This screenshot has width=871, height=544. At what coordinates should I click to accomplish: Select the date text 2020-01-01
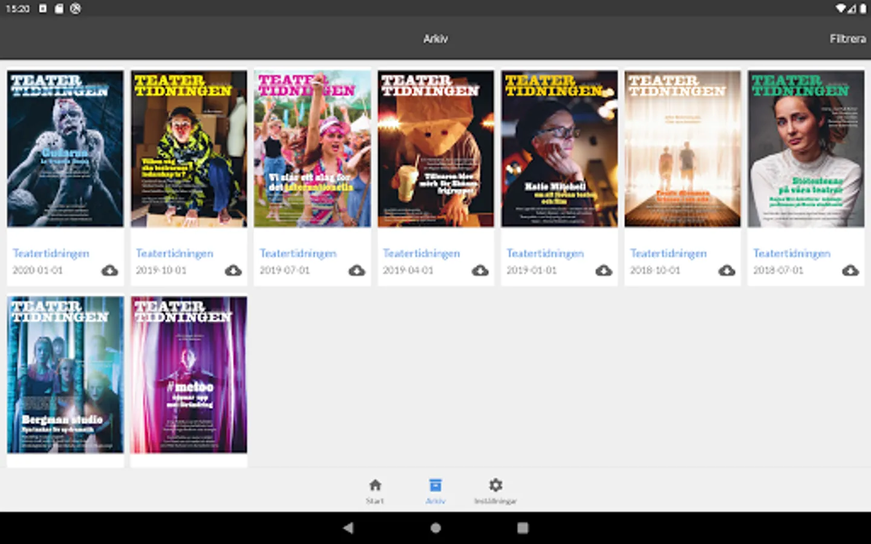[38, 270]
